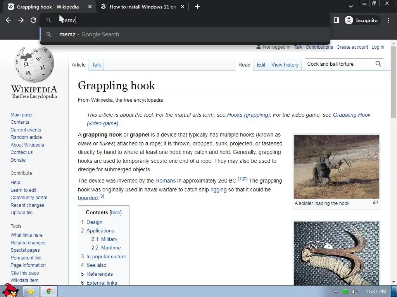Open Cite this page link

pos(25,273)
